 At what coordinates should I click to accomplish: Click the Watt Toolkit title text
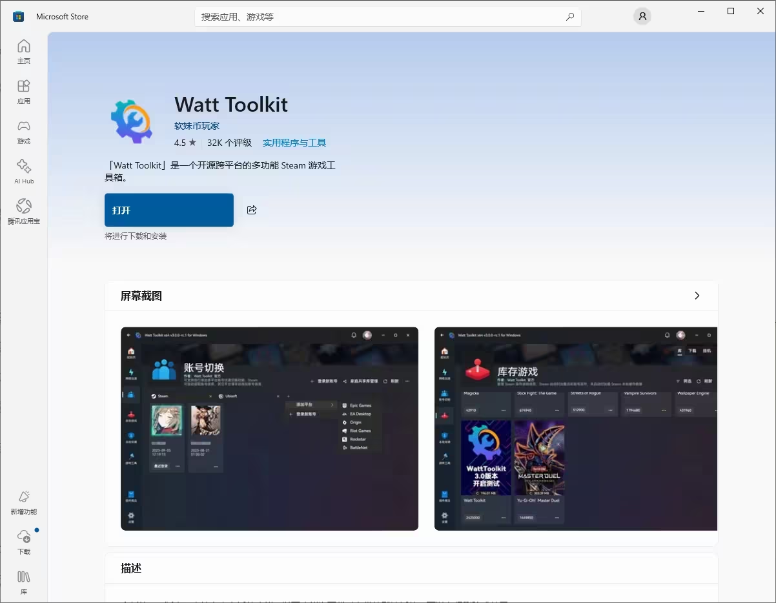(231, 105)
